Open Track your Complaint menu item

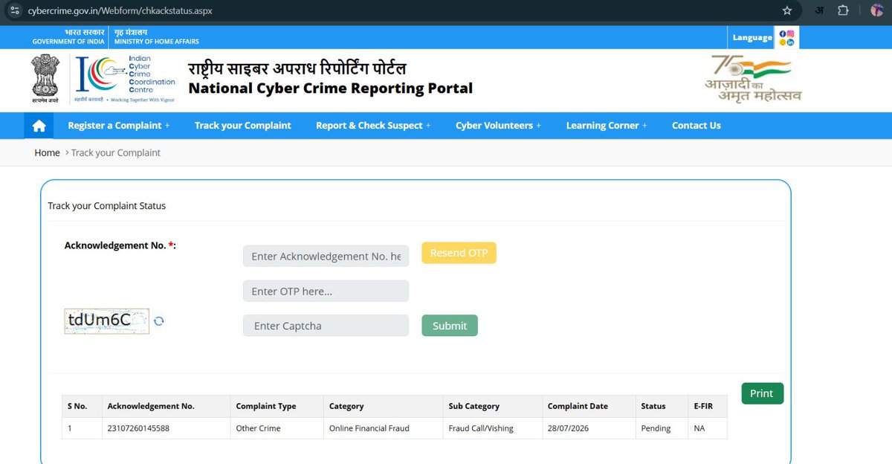coord(243,126)
